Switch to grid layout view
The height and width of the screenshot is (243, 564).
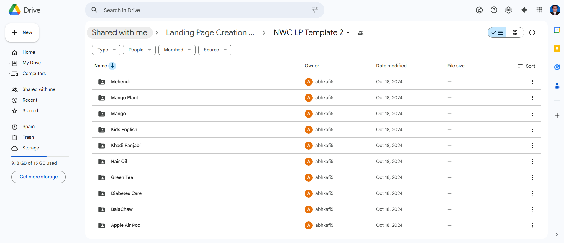tap(515, 32)
